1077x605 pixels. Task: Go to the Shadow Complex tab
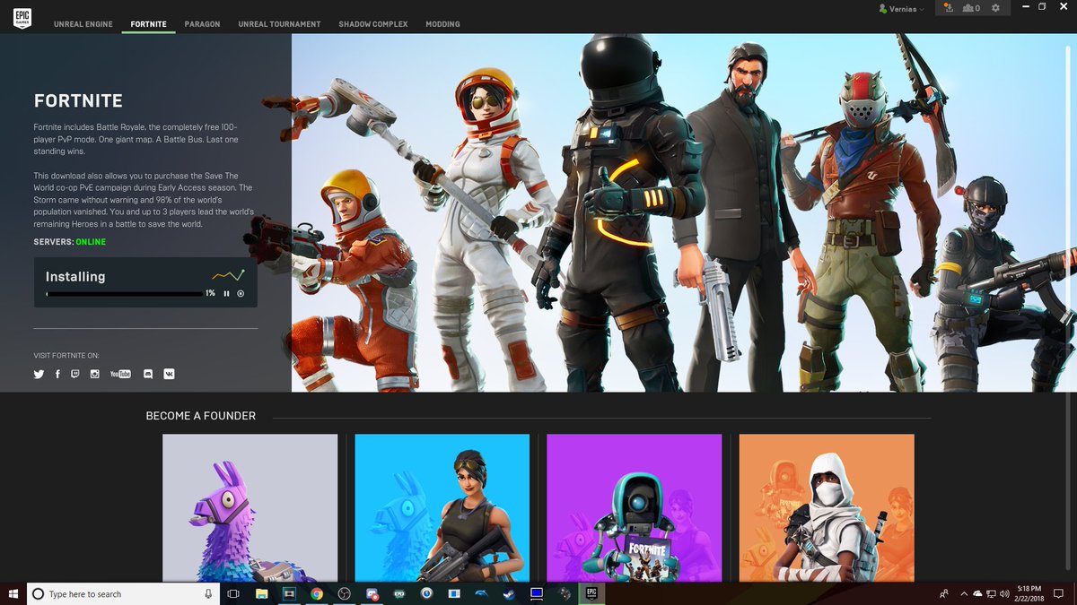pyautogui.click(x=372, y=24)
